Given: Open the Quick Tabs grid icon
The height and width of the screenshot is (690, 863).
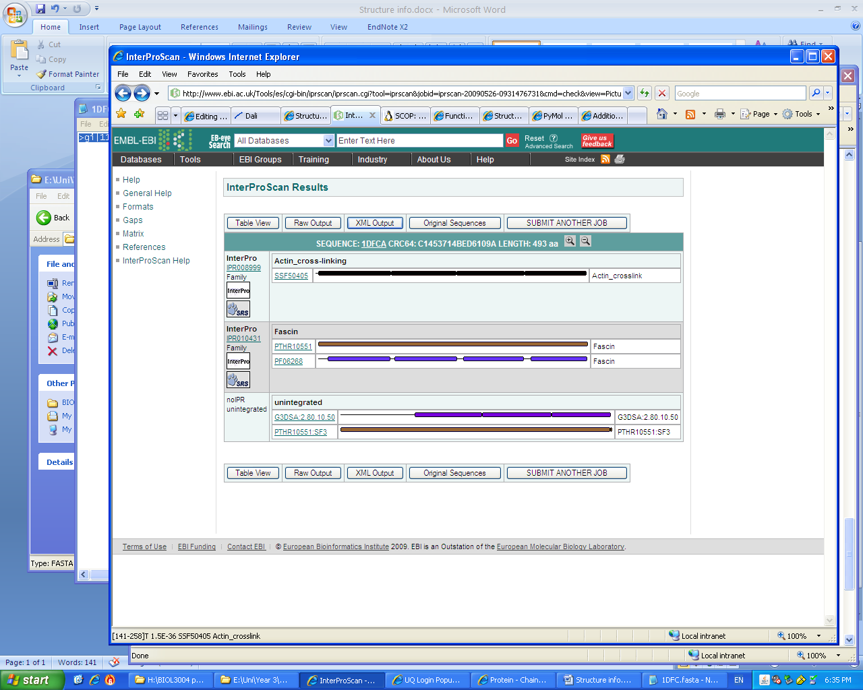Looking at the screenshot, I should (162, 115).
